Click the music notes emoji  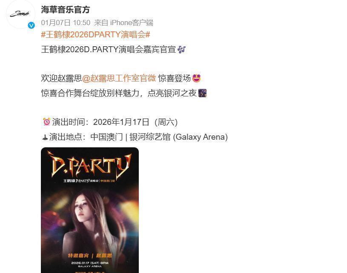(181, 49)
